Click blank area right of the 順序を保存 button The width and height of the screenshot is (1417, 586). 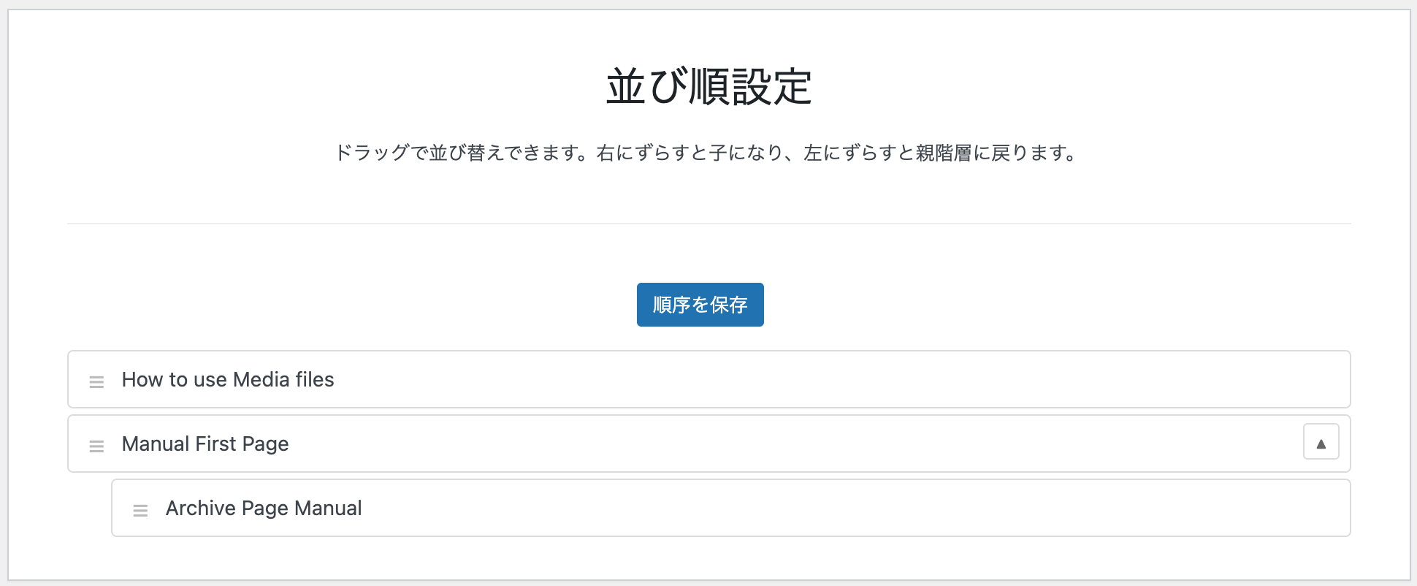[x=1023, y=305]
